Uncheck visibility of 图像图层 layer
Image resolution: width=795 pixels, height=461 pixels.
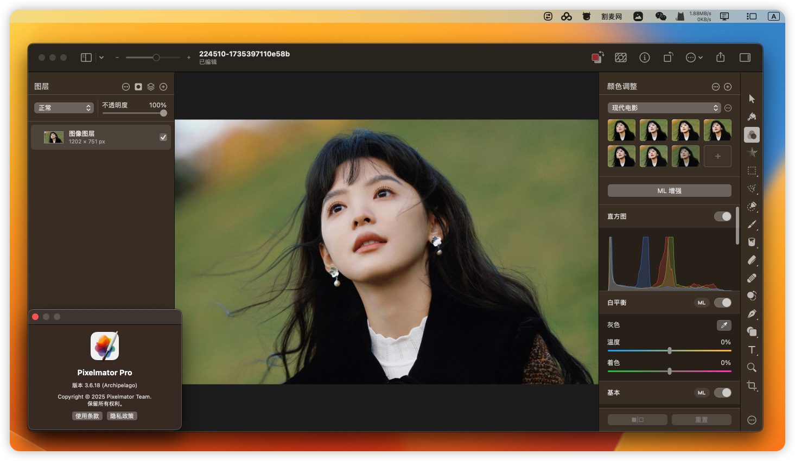click(x=163, y=137)
